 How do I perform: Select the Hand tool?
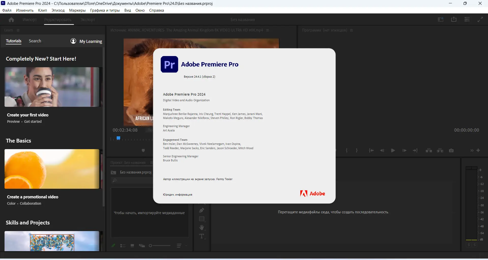pyautogui.click(x=202, y=228)
